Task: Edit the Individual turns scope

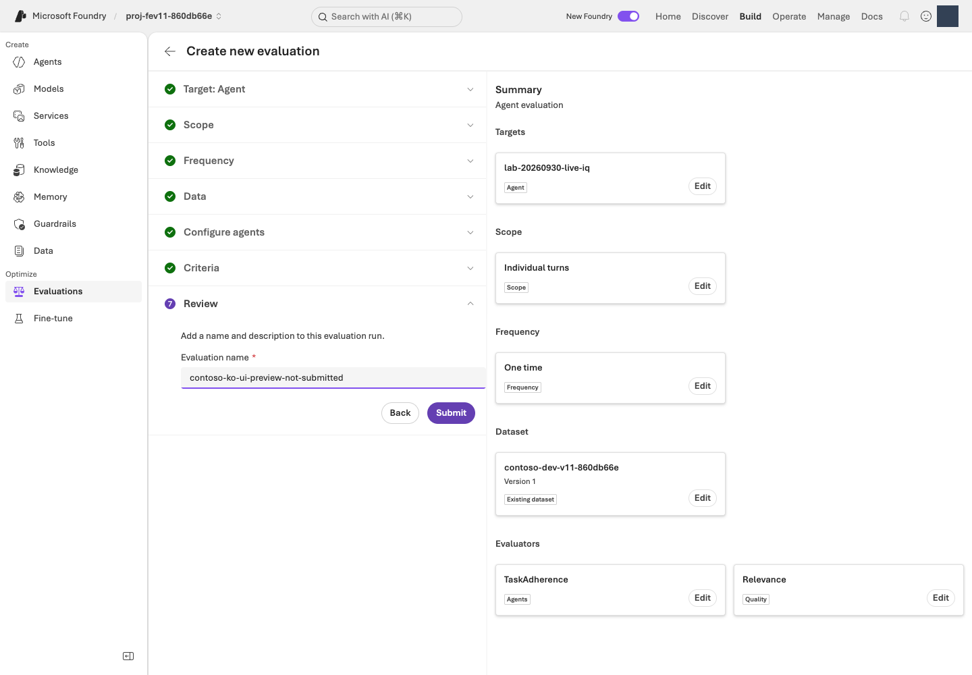Action: point(703,286)
